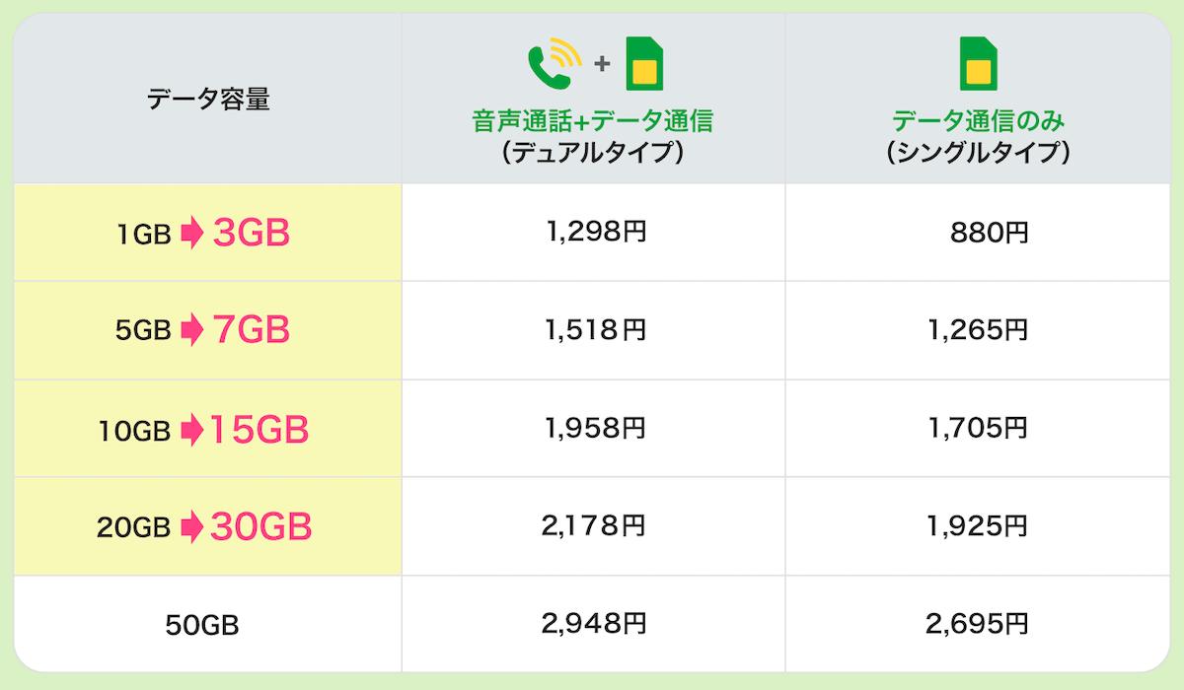Viewport: 1184px width, 690px height.
Task: Click the 1,298円 dual type price
Action: tap(595, 233)
